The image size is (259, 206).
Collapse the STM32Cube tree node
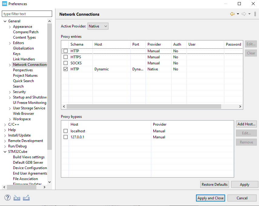[5, 152]
